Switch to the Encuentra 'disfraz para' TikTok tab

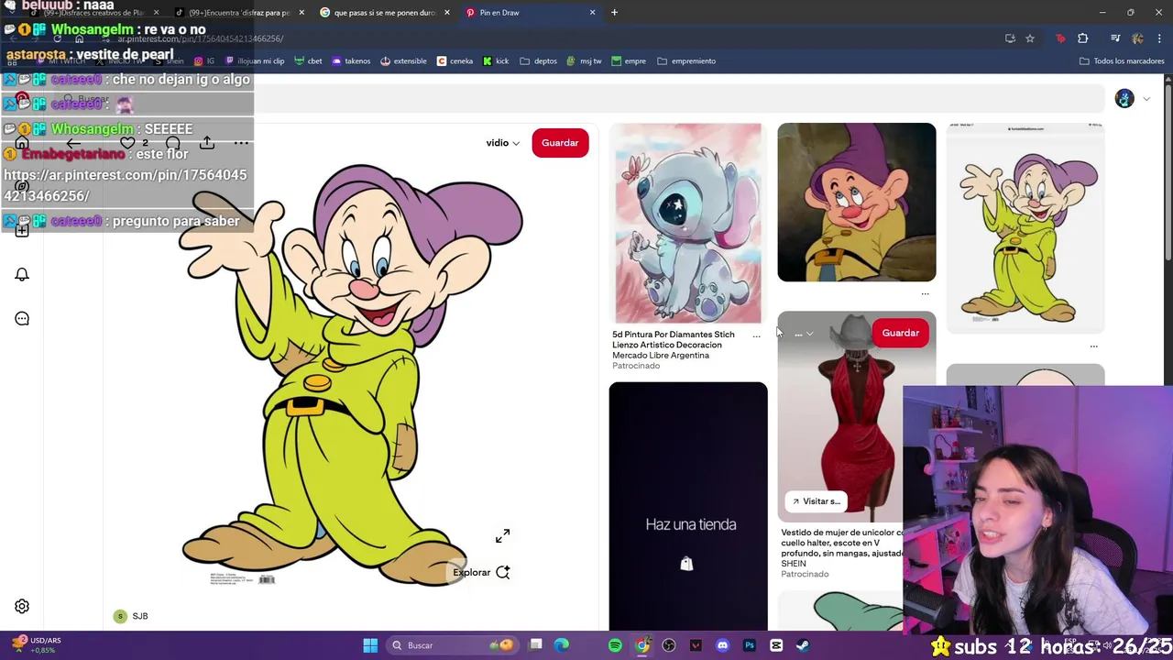point(238,13)
